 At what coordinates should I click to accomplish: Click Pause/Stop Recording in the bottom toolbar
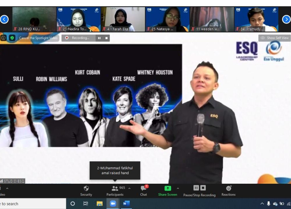pyautogui.click(x=199, y=191)
